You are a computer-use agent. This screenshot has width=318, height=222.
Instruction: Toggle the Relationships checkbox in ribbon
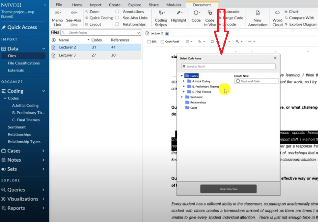tap(117, 24)
